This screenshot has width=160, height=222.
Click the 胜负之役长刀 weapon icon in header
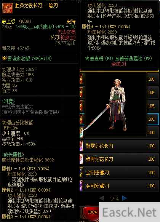[x=8, y=8]
